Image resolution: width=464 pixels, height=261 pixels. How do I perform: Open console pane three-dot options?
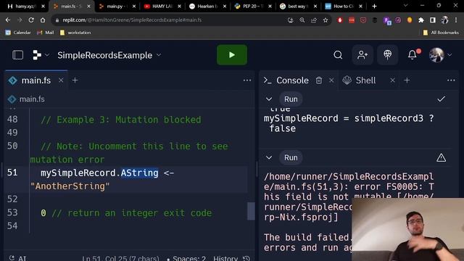point(451,80)
